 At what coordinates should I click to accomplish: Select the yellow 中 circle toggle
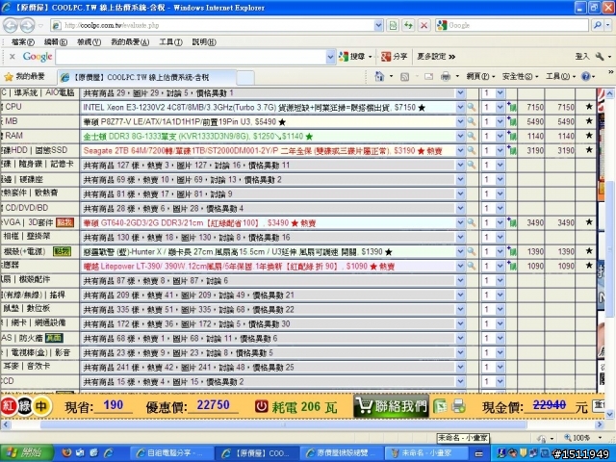40,406
